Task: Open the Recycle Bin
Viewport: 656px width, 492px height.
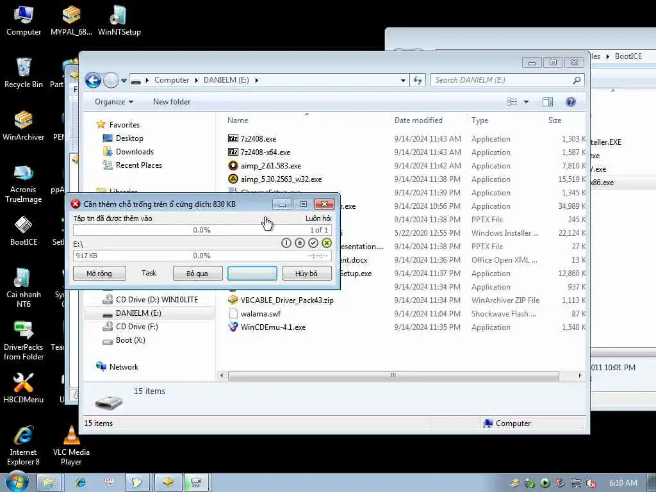Action: [24, 73]
